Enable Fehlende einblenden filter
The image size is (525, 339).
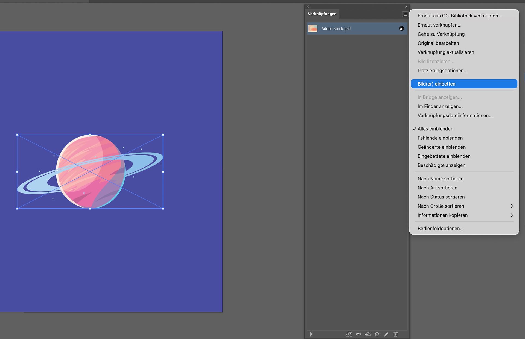(x=464, y=138)
